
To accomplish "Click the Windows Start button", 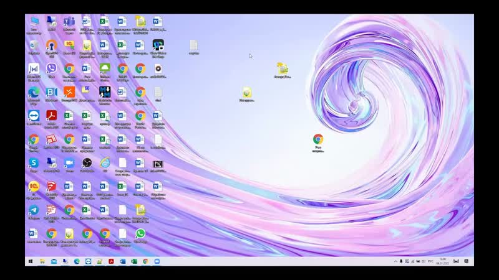I will [30, 261].
